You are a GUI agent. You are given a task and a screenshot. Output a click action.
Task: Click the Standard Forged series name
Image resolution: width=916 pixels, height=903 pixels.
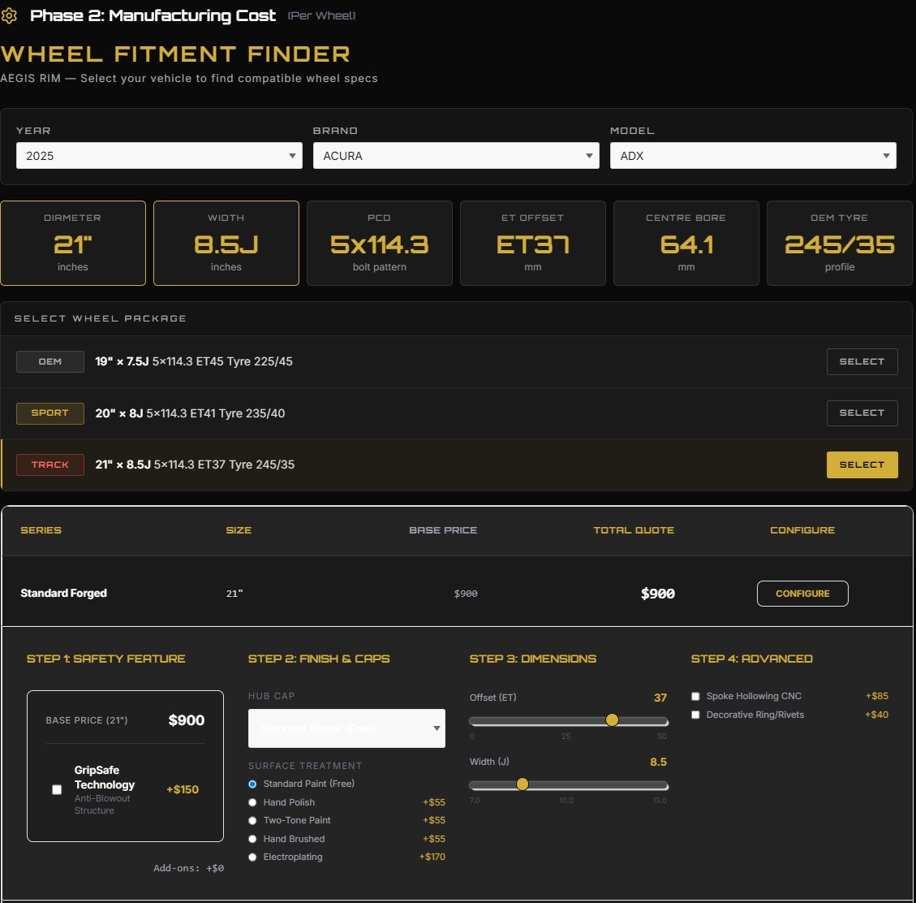[x=63, y=593]
